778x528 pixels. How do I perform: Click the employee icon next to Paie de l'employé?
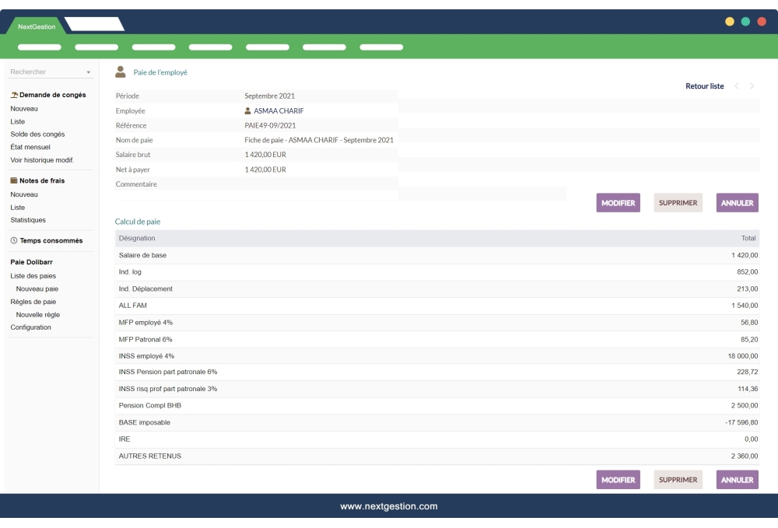pos(121,72)
